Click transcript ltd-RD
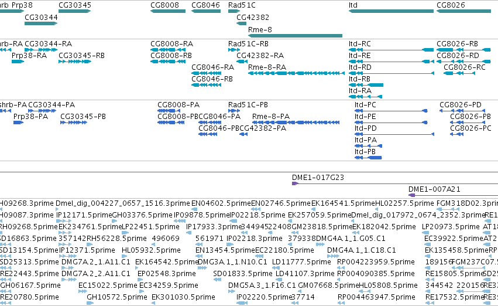Image resolution: width=498 pixels, height=306 pixels. 391,73
